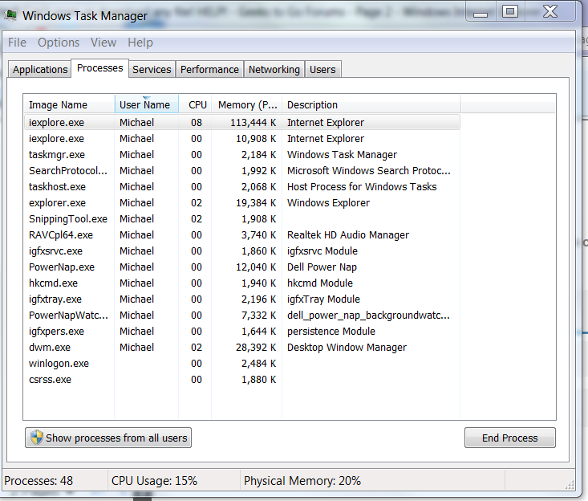This screenshot has width=588, height=501.
Task: Sort by Memory column header
Action: coord(247,104)
